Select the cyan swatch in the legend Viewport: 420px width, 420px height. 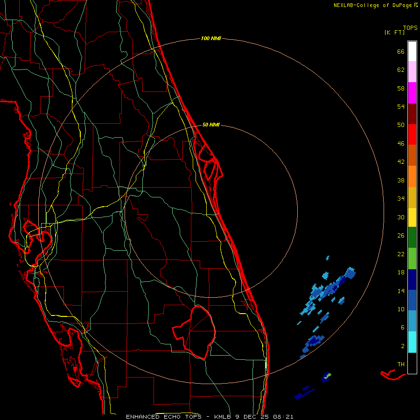[412, 342]
